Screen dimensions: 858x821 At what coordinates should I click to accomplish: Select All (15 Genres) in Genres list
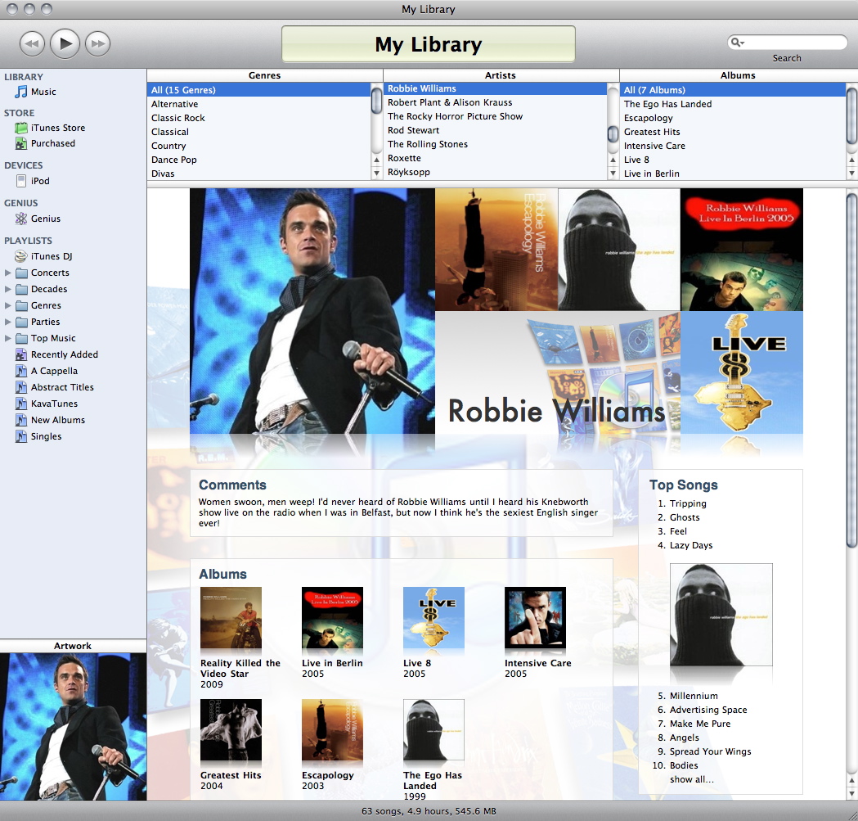(x=258, y=90)
